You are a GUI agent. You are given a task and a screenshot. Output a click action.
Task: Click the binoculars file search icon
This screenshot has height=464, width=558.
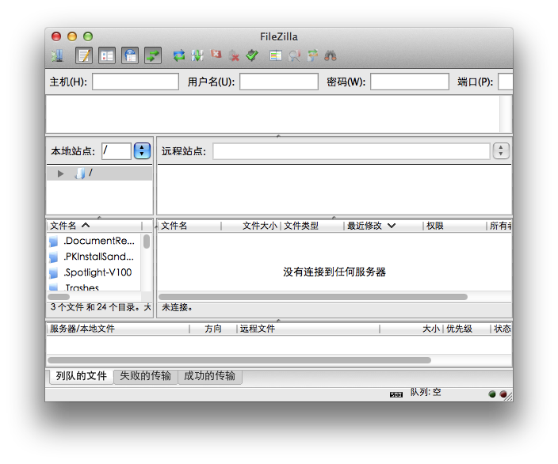click(x=331, y=55)
